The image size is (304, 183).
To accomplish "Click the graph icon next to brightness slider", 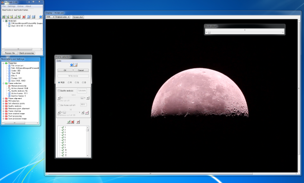I will pos(87,112).
